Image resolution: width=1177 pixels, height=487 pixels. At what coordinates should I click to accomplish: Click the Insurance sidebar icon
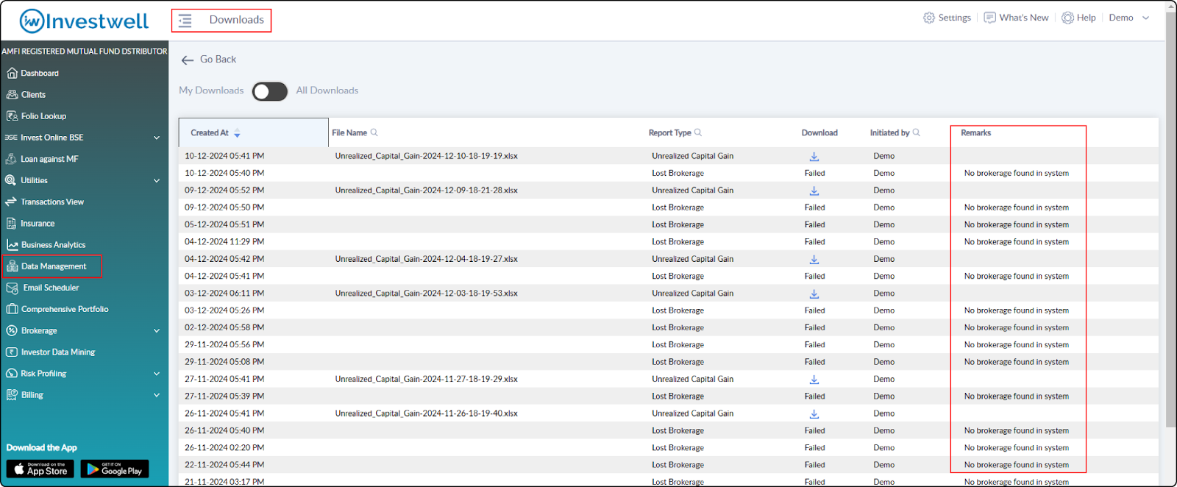(11, 223)
